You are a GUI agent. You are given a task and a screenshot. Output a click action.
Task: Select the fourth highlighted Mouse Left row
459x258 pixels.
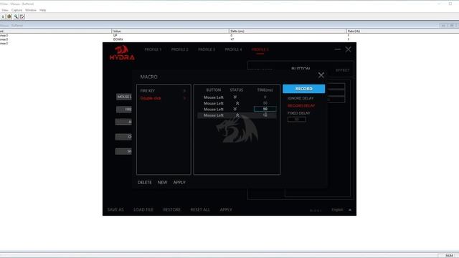237,115
